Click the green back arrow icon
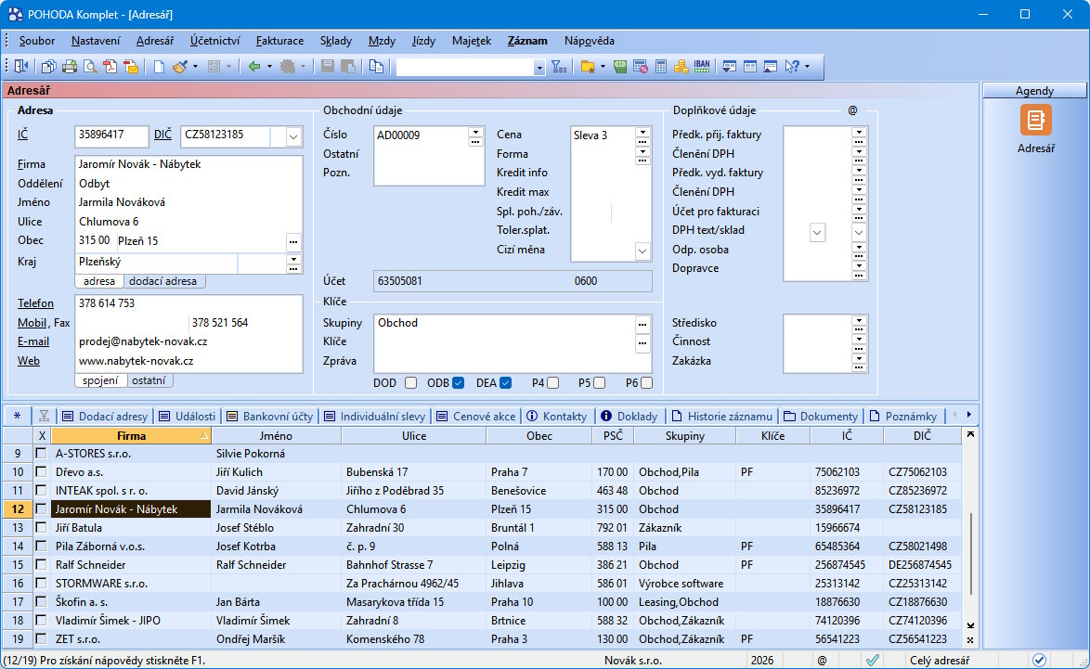Screen dimensions: 1090x669 (253, 66)
